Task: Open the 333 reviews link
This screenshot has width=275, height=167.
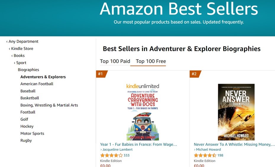Action: coord(127,155)
